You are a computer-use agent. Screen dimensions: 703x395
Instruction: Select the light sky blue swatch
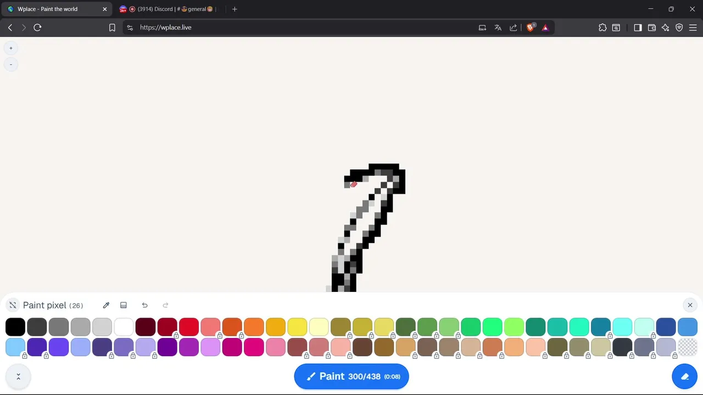[x=15, y=347]
